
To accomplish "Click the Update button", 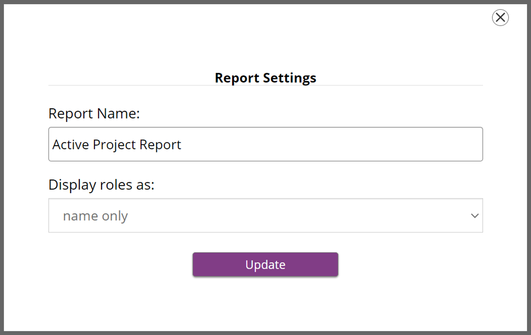I will (x=265, y=264).
